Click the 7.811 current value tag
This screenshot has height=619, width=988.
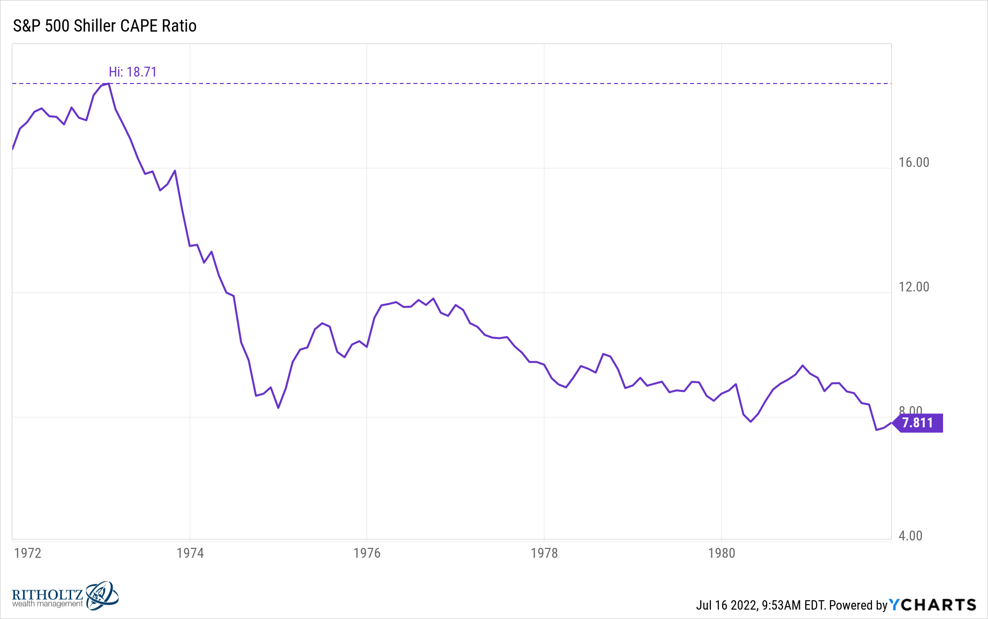click(x=918, y=423)
